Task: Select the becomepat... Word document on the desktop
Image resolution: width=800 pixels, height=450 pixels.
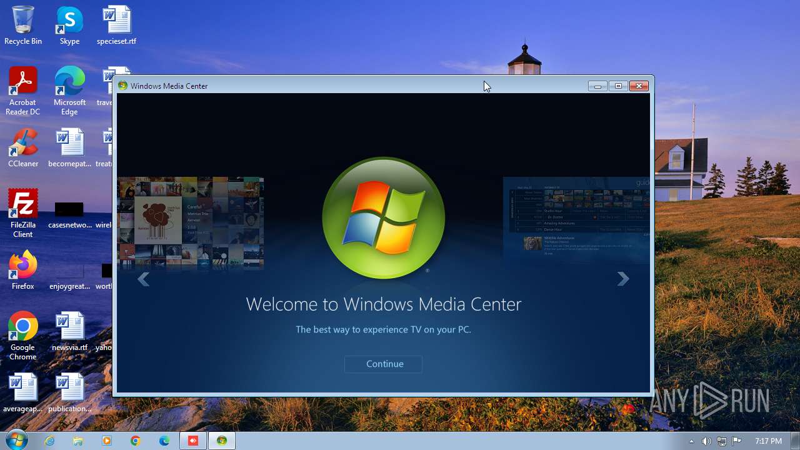Action: coord(69,148)
